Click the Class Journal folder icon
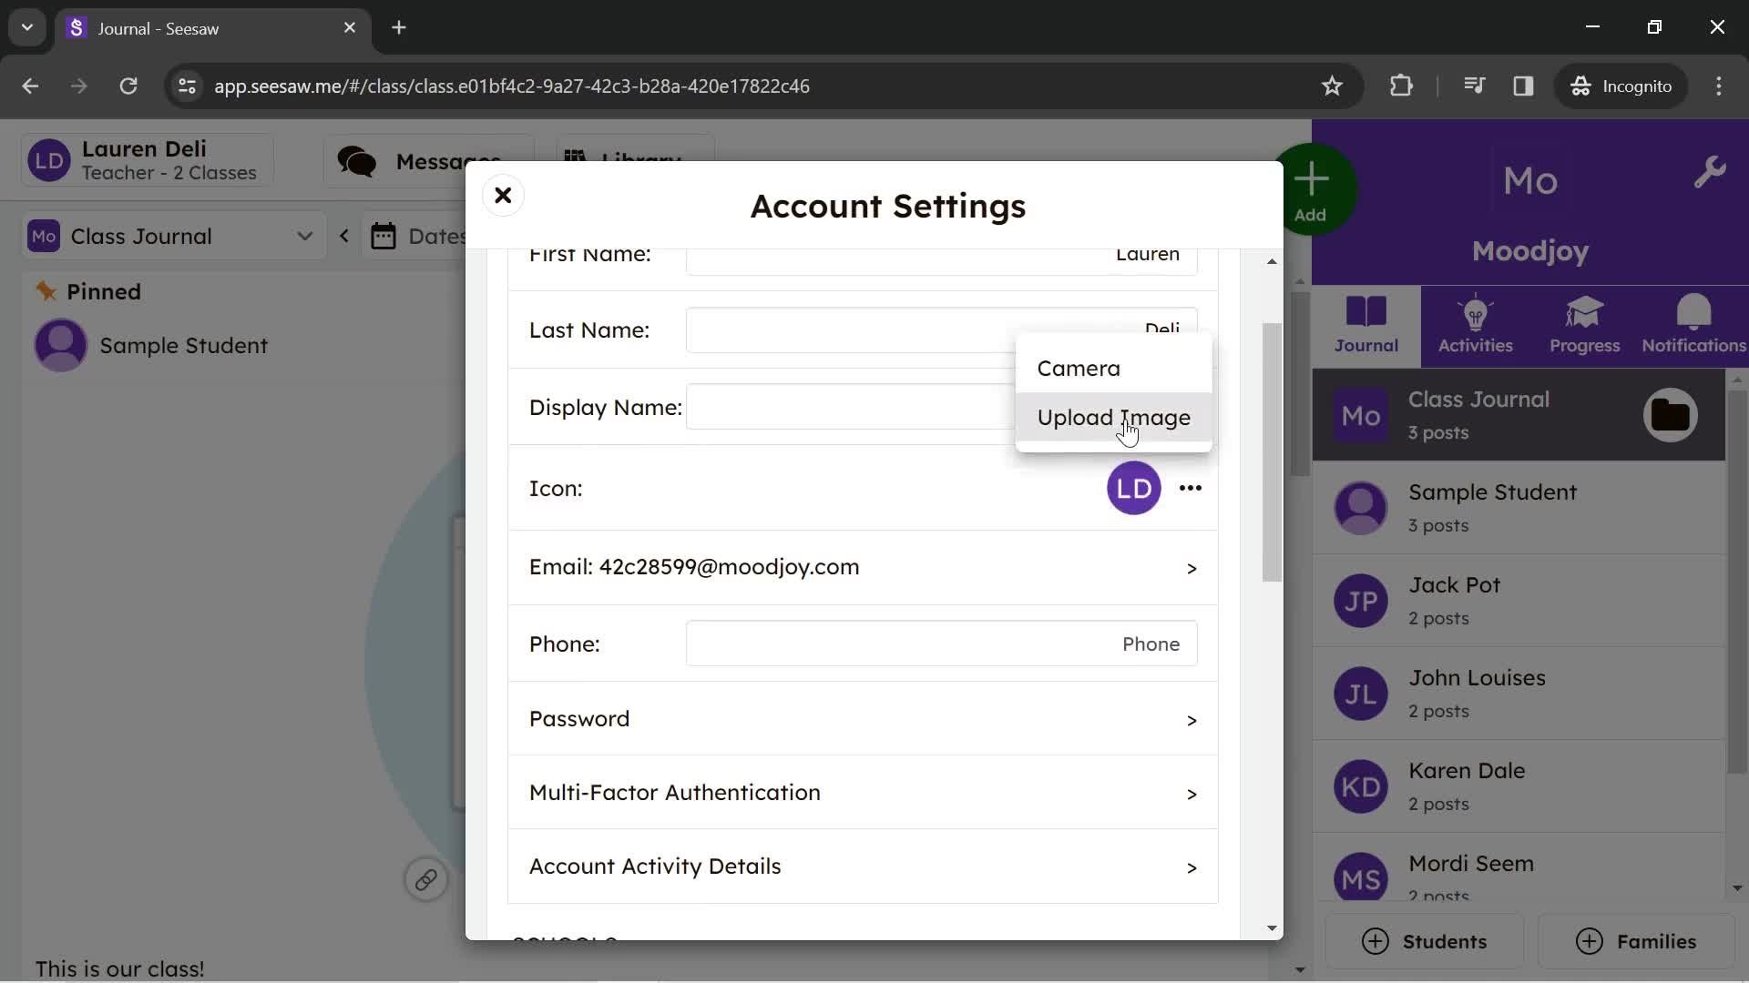Image resolution: width=1749 pixels, height=983 pixels. tap(1671, 414)
